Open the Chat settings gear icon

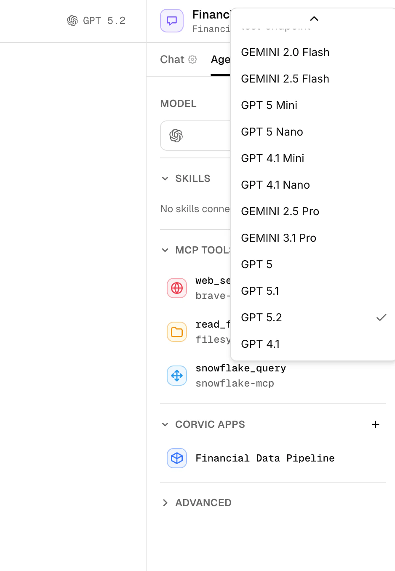pyautogui.click(x=192, y=59)
